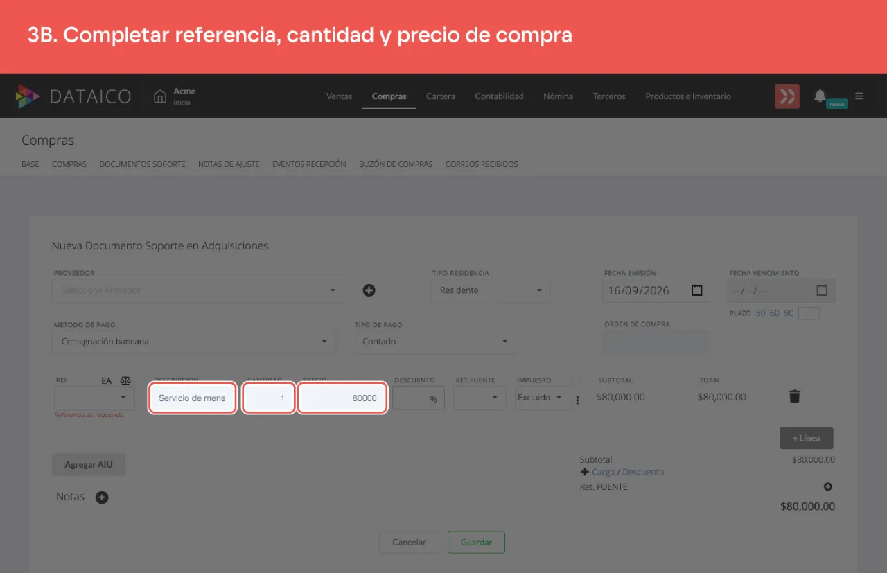Viewport: 887px width, 573px height.
Task: Open the REF reference dropdown
Action: pos(94,398)
